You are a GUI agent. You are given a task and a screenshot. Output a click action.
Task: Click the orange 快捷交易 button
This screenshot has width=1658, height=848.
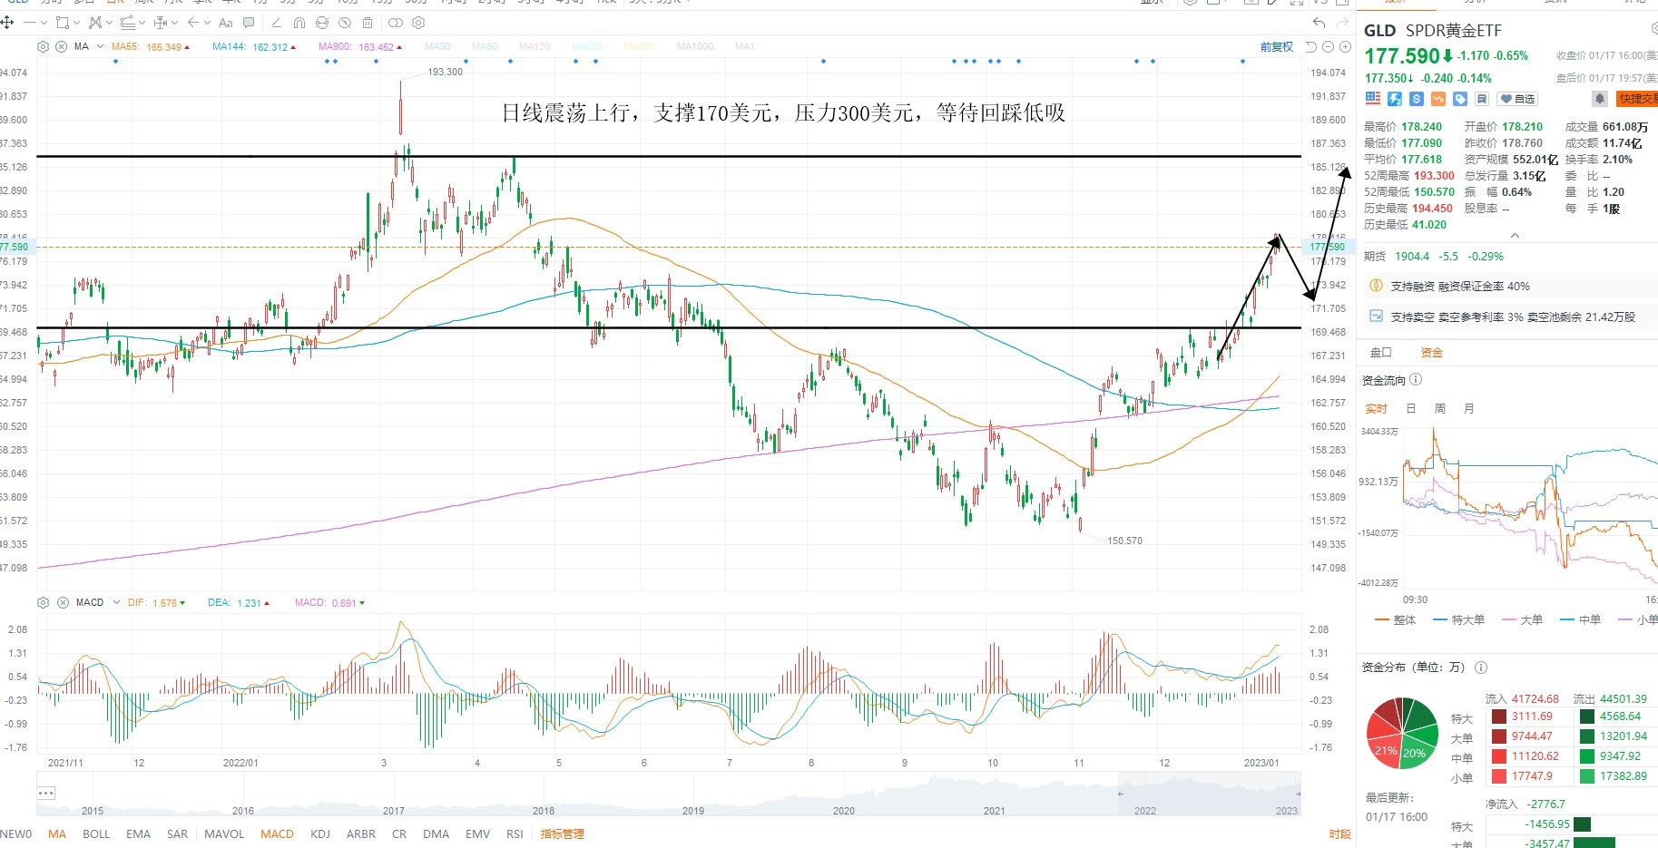click(1636, 98)
